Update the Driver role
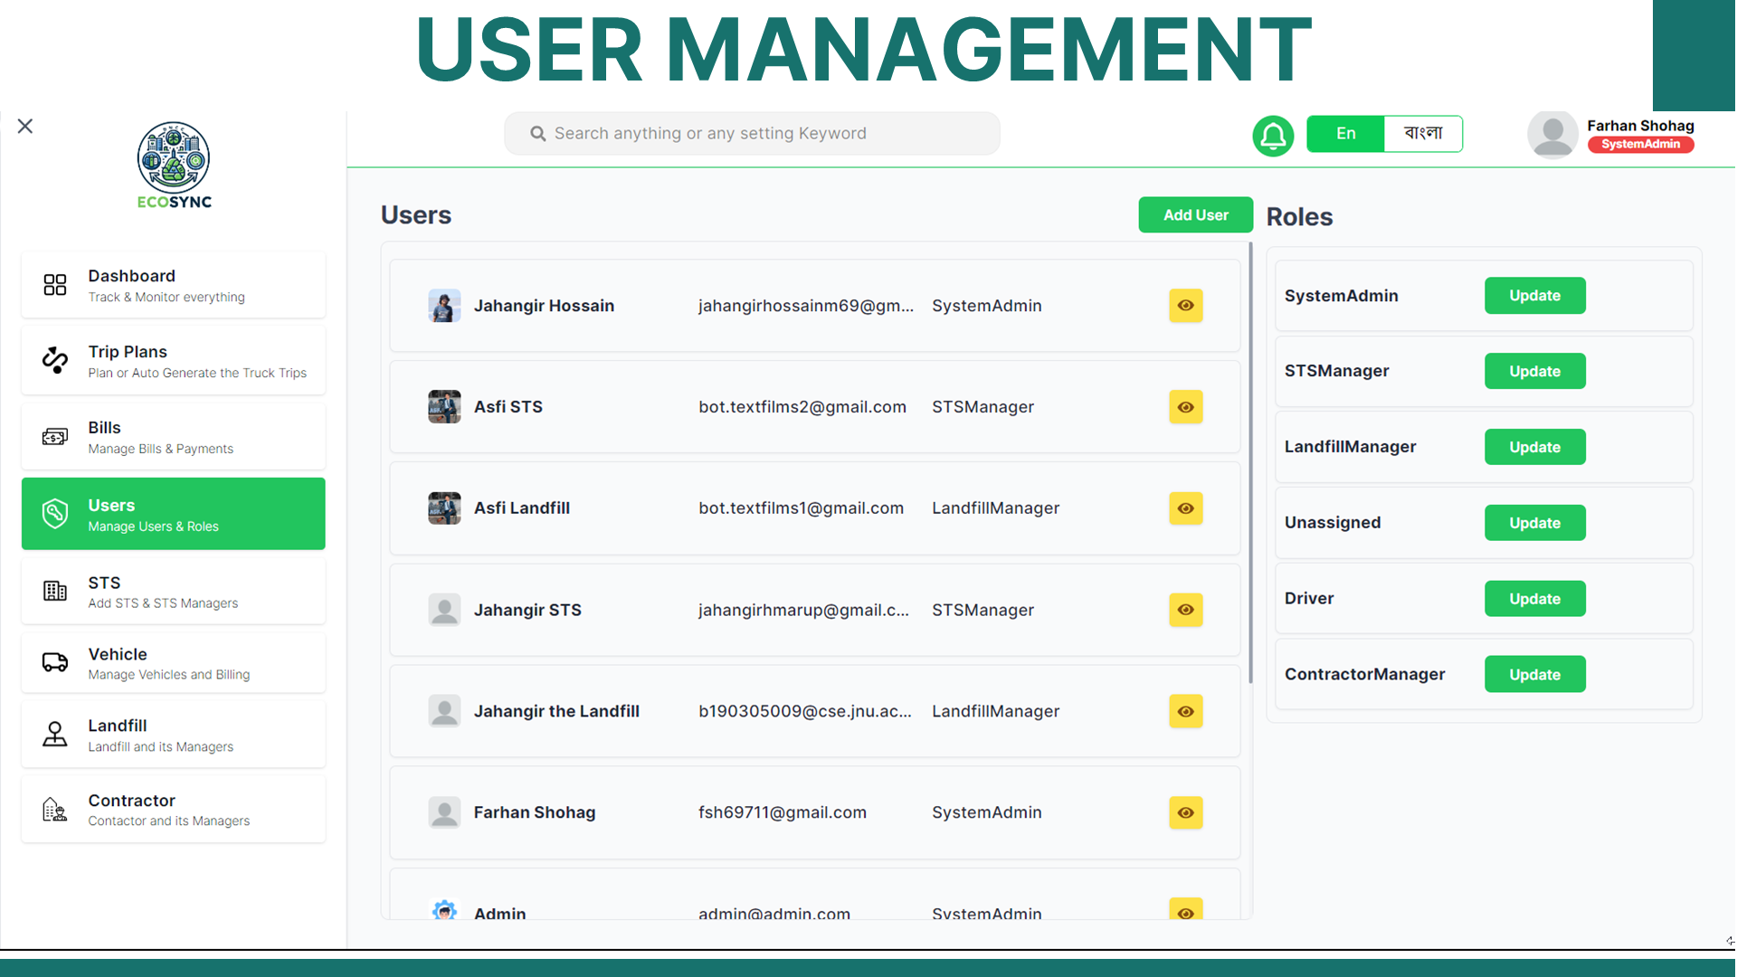This screenshot has height=977, width=1737. click(1534, 599)
